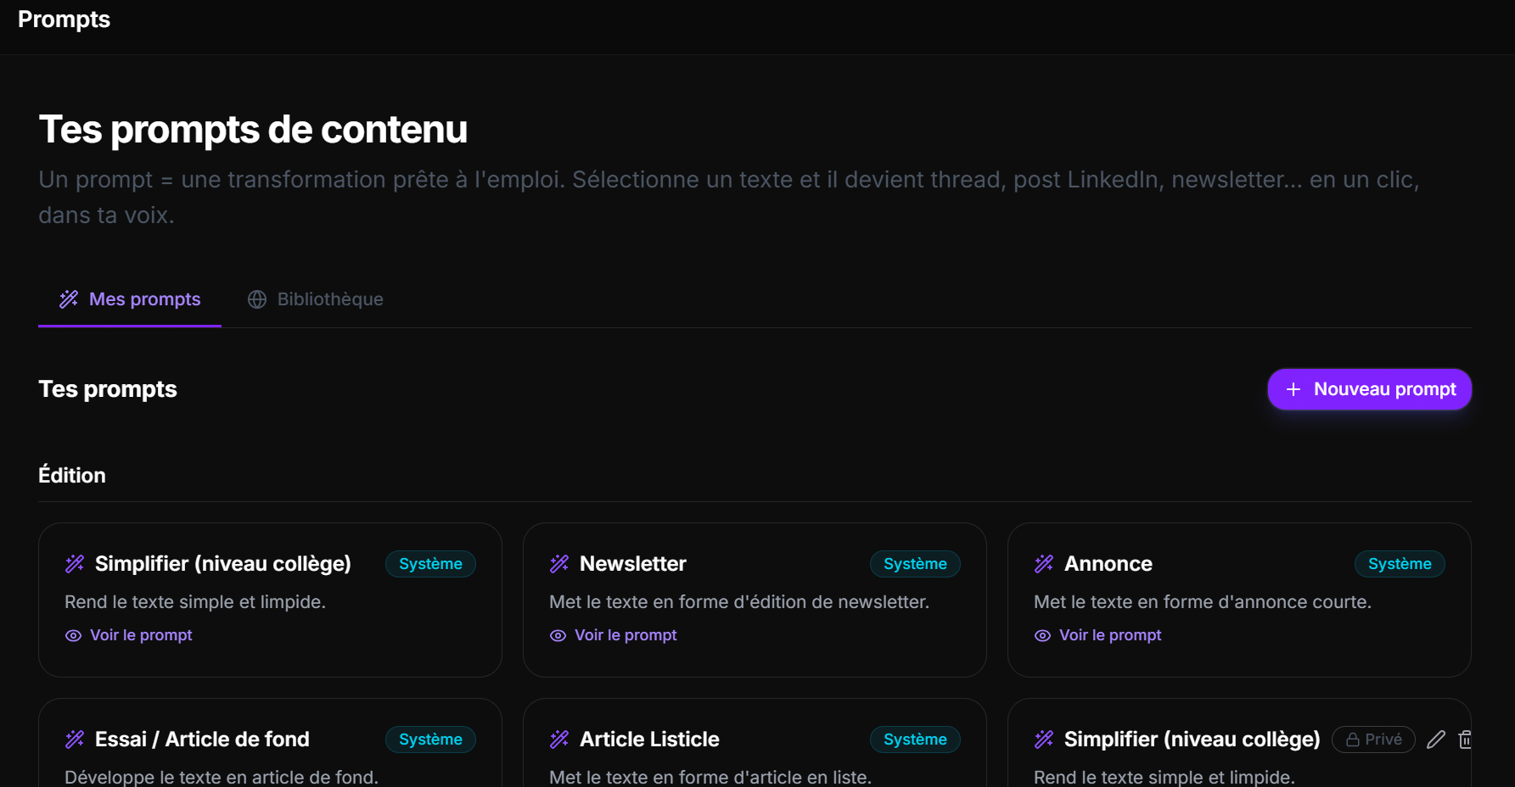Click the magic wand icon beside Newsletter
The height and width of the screenshot is (787, 1515).
pos(559,564)
